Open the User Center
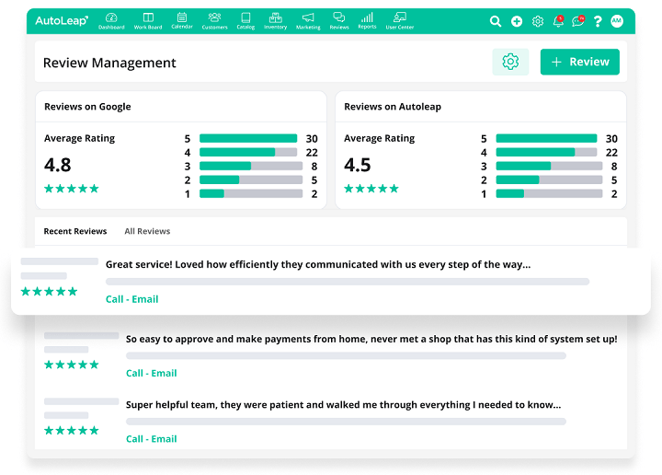662x475 pixels. point(399,20)
